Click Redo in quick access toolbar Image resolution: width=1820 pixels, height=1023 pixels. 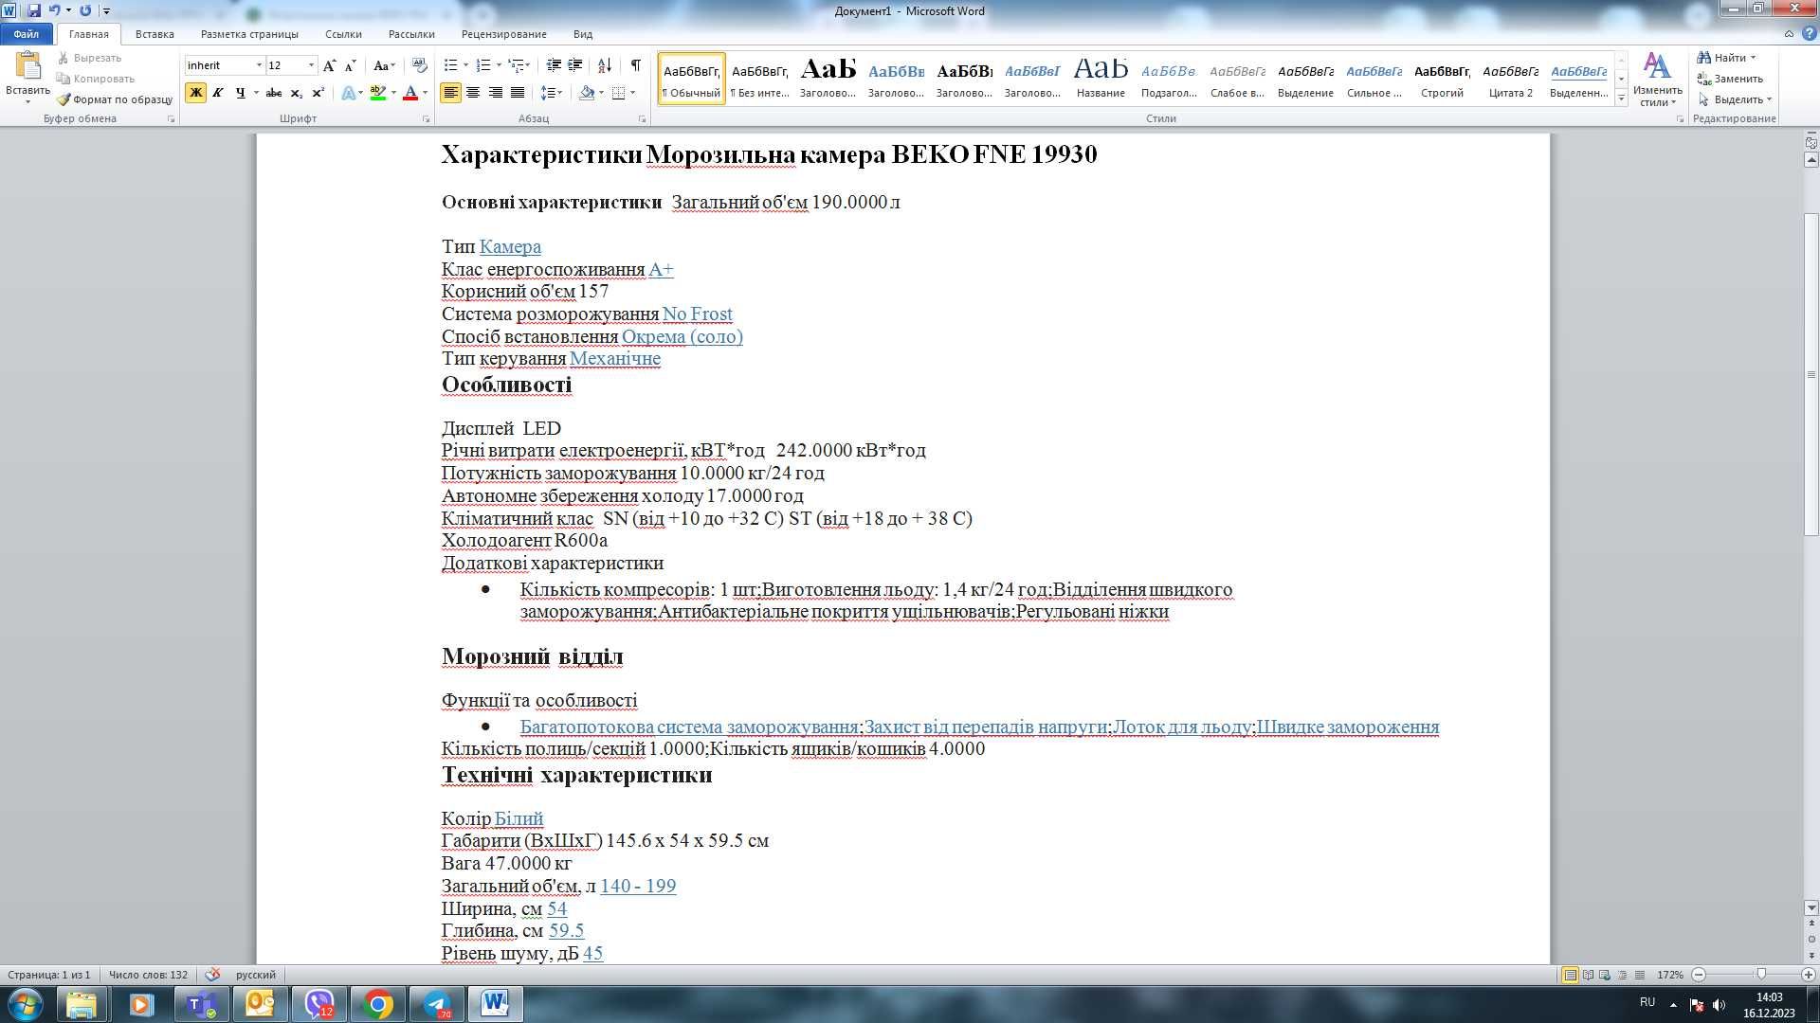[x=85, y=10]
